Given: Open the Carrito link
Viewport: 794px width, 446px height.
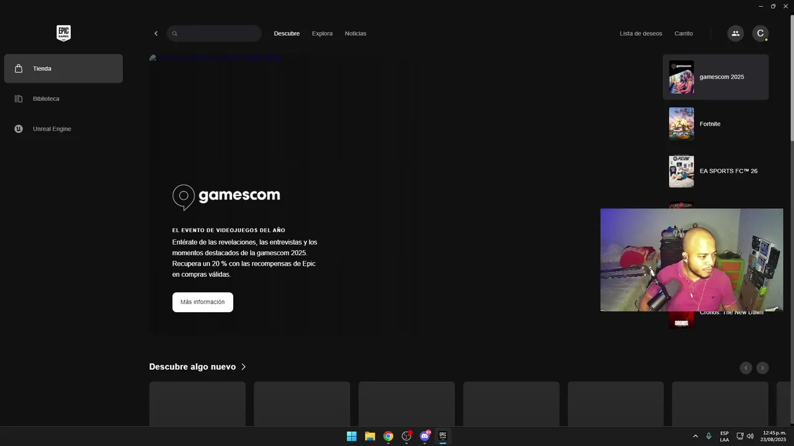Looking at the screenshot, I should coord(684,33).
